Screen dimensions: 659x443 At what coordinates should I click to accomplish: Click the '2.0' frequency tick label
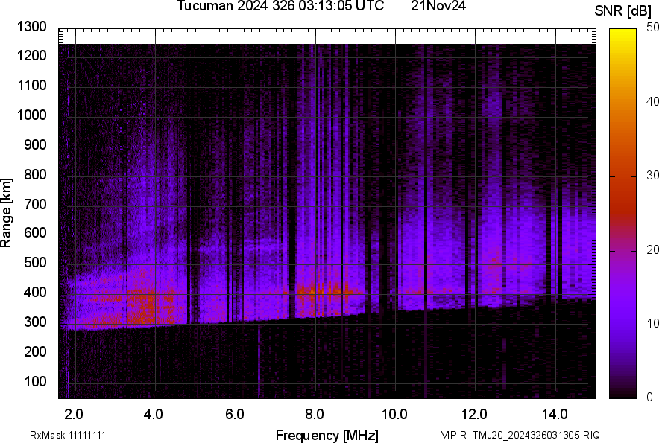pyautogui.click(x=75, y=414)
